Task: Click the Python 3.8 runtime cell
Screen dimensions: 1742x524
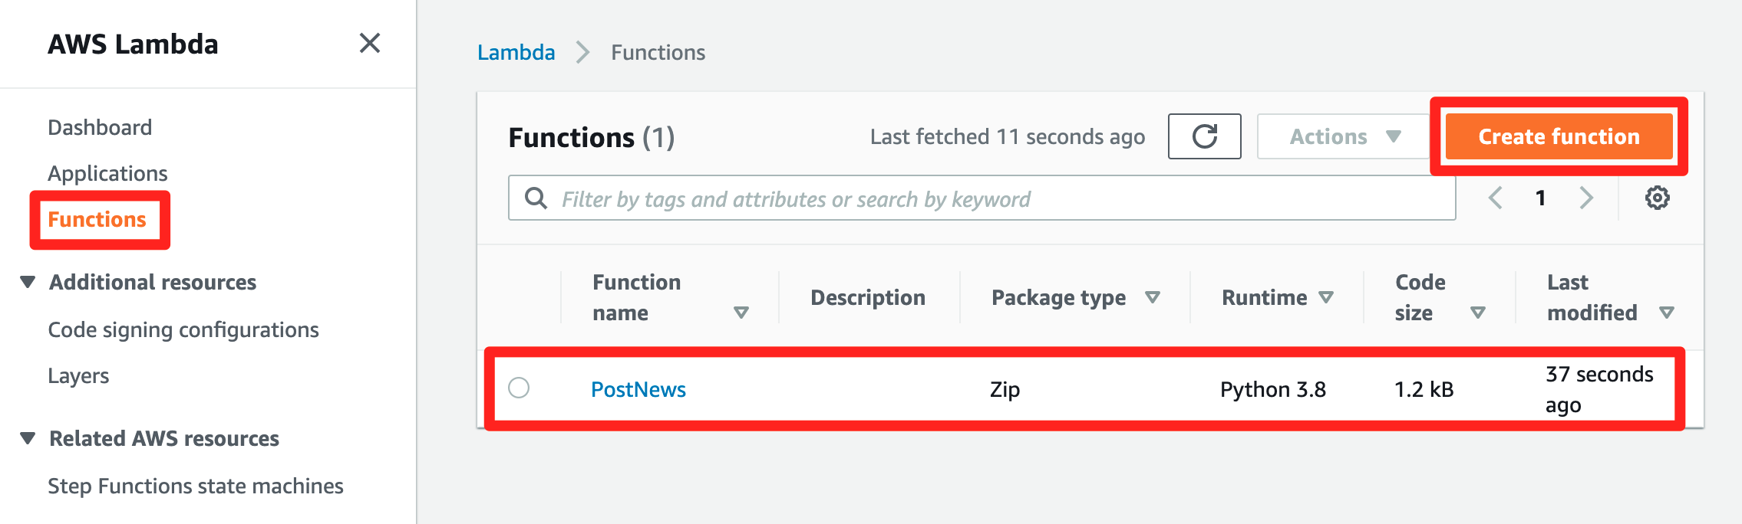Action: [1273, 389]
